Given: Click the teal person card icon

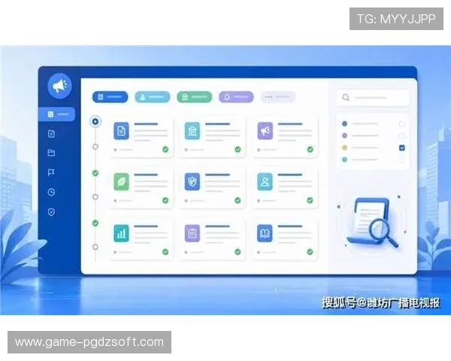Looking at the screenshot, I should pyautogui.click(x=265, y=182).
